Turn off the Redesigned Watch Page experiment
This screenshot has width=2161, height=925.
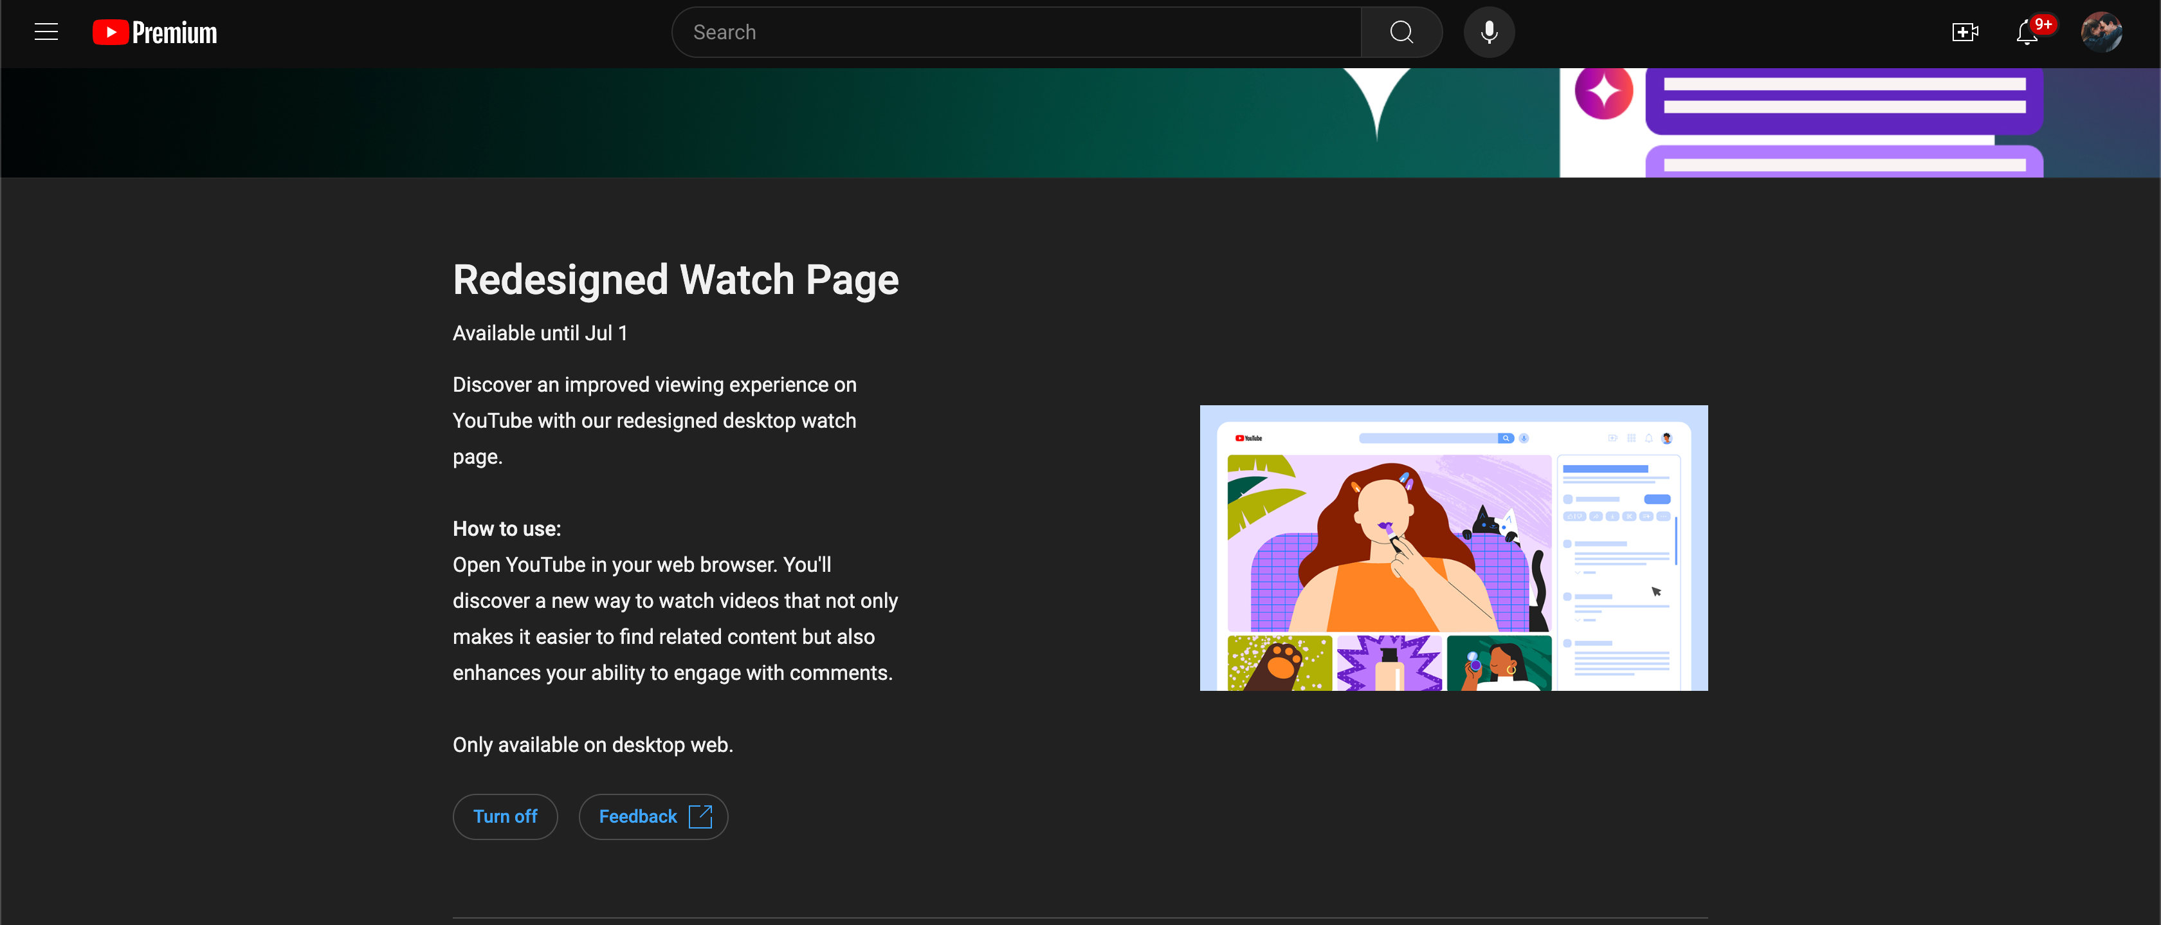tap(505, 816)
